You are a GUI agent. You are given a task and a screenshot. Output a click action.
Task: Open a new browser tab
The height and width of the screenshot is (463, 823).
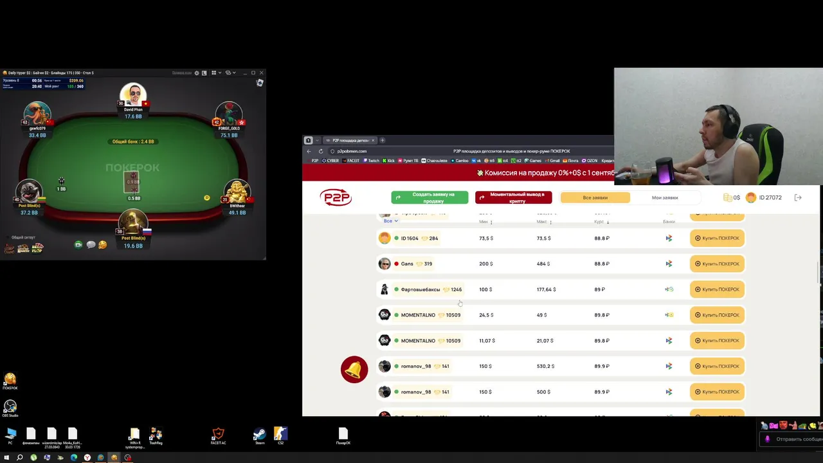(382, 140)
